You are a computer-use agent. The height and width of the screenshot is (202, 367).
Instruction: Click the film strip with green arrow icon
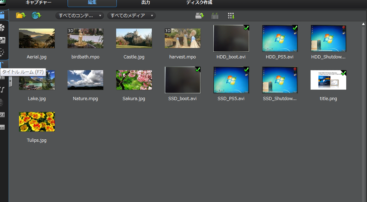[200, 16]
